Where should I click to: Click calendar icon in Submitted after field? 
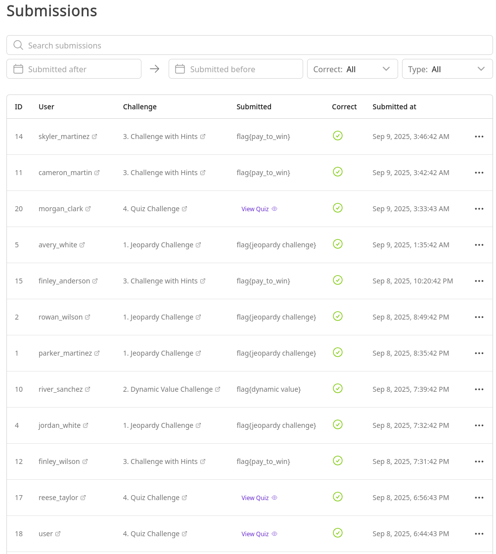coord(18,69)
